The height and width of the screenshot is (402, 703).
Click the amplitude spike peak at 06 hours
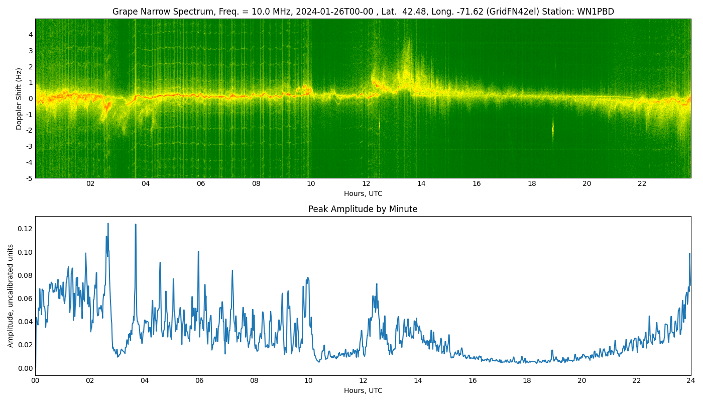pyautogui.click(x=198, y=252)
